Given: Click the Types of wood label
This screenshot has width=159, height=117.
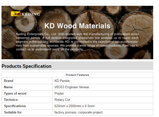Looking at the screenshot, I should coord(15,94).
